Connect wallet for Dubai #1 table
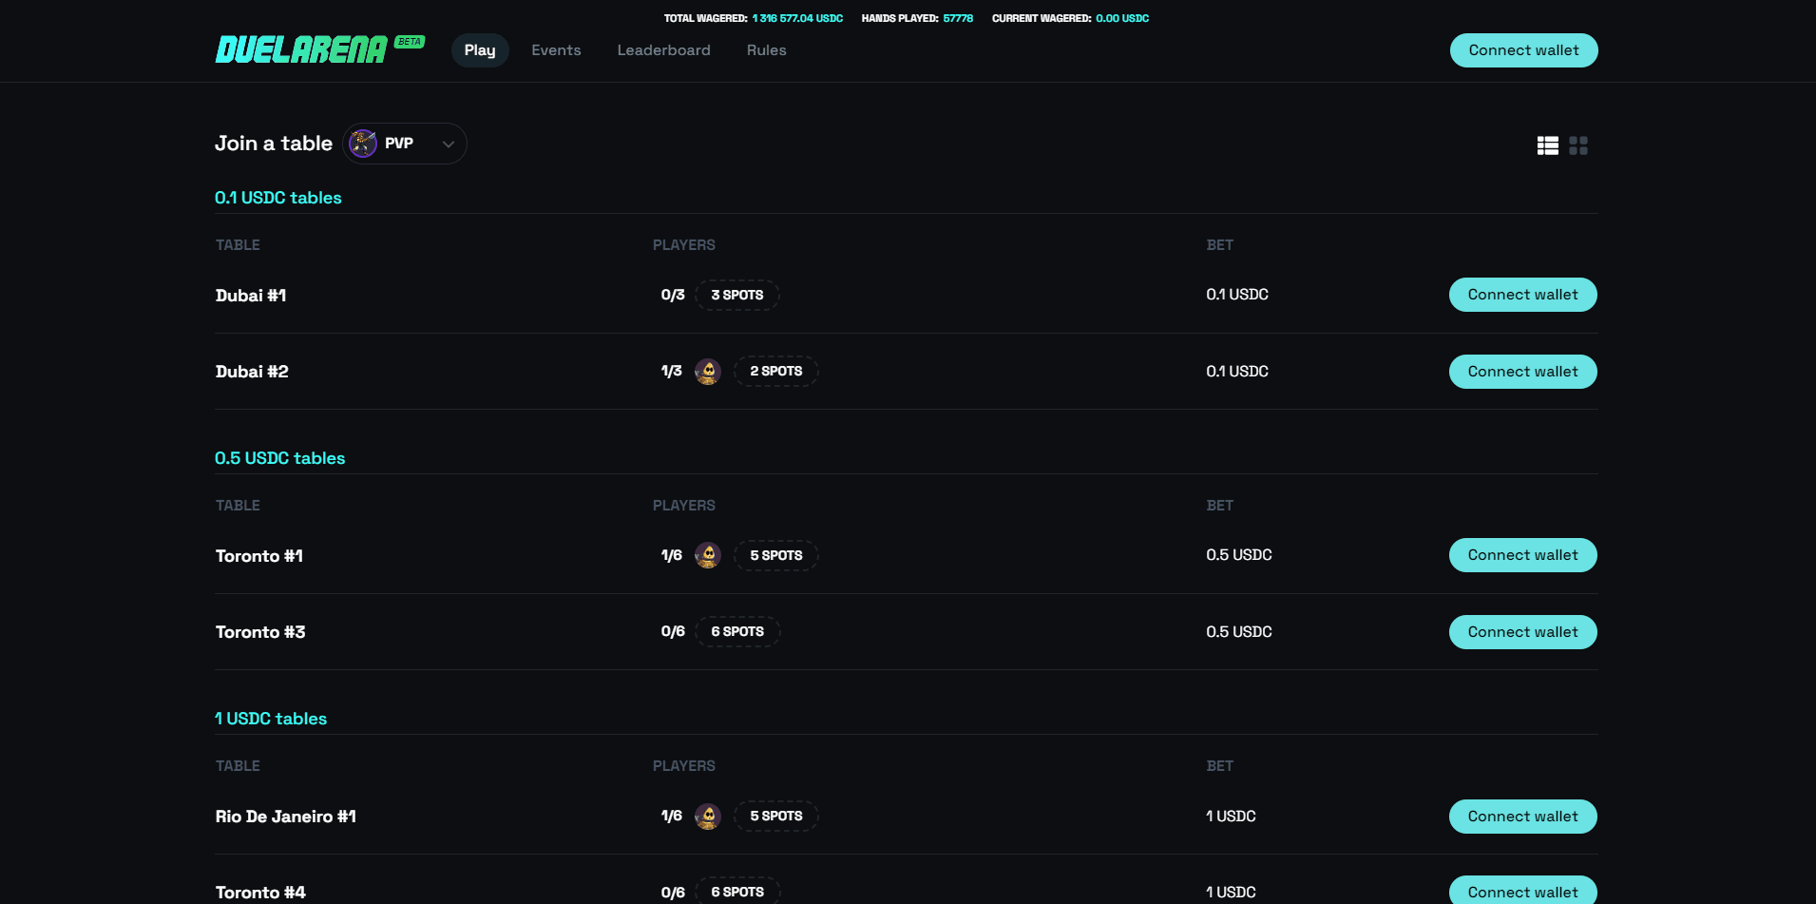1816x904 pixels. point(1522,295)
